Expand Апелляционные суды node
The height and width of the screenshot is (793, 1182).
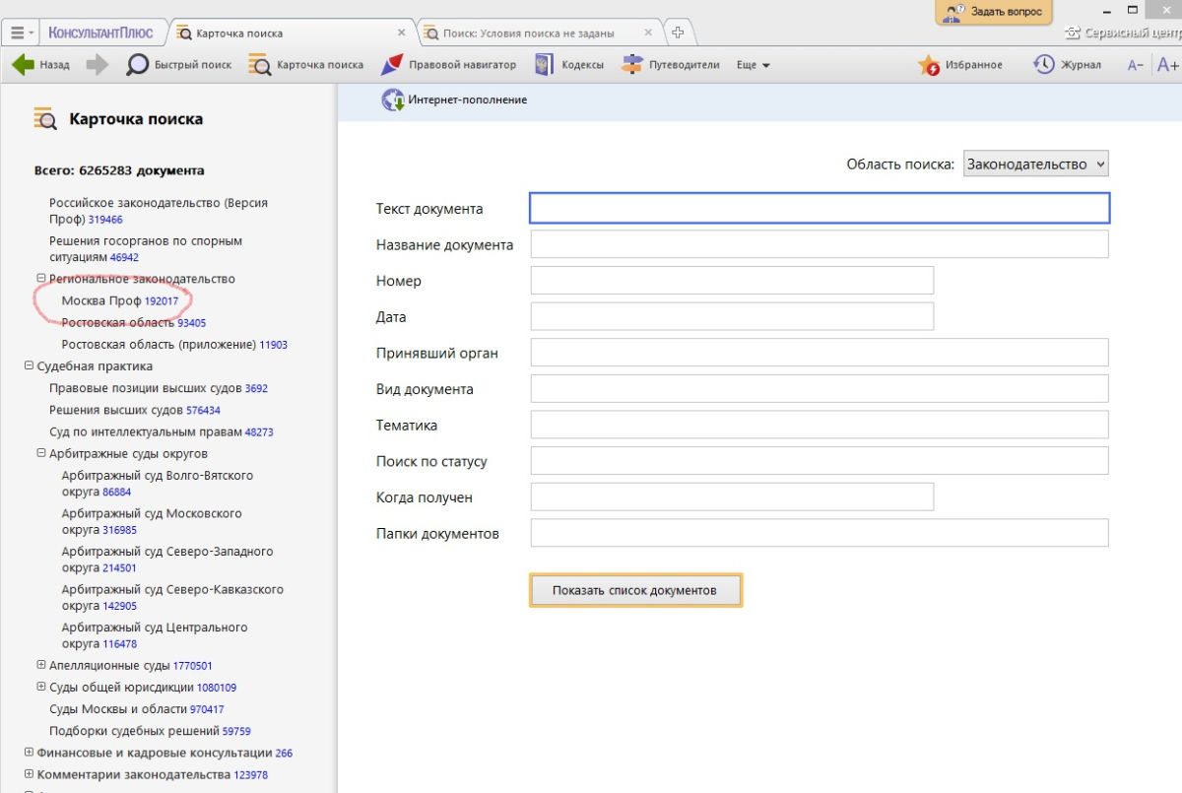pos(41,665)
